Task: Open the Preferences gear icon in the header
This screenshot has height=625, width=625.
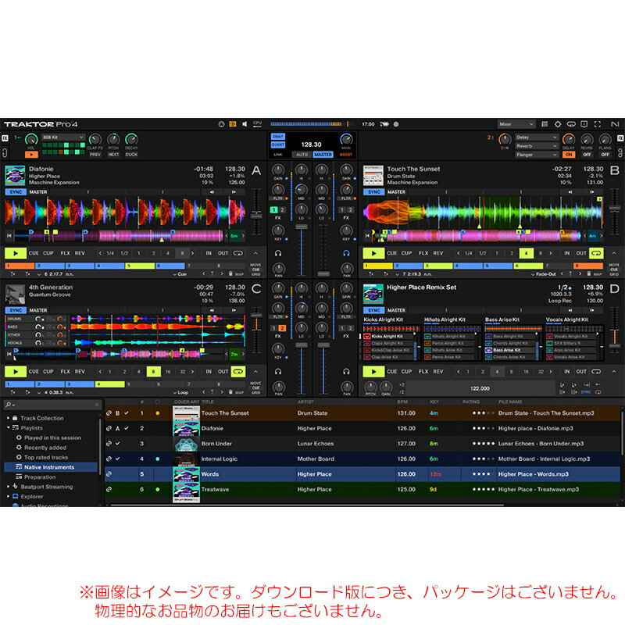Action: point(558,123)
